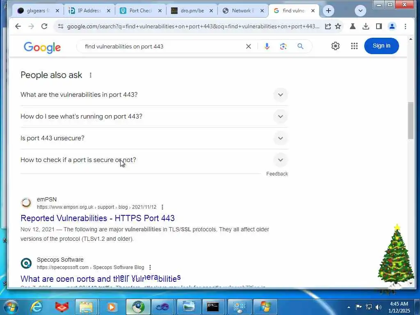Open the Chrome profile avatar
The image size is (420, 315).
pyautogui.click(x=392, y=26)
